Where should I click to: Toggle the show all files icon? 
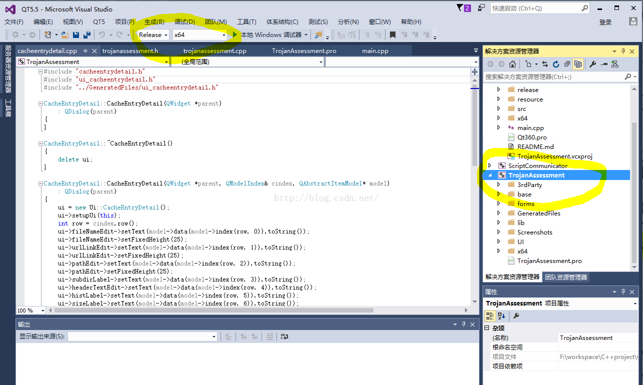click(x=577, y=64)
